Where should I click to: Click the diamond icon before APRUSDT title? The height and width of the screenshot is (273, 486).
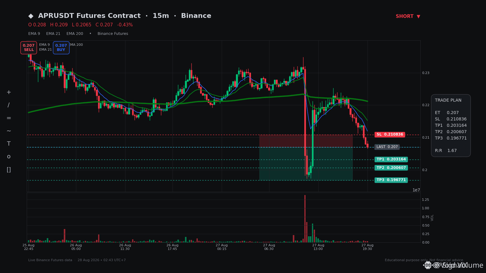[31, 16]
